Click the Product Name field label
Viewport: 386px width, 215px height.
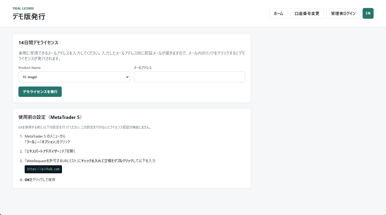click(29, 68)
